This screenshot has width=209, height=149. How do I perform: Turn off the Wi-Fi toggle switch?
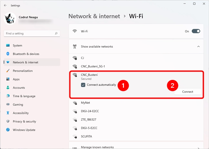(x=196, y=31)
